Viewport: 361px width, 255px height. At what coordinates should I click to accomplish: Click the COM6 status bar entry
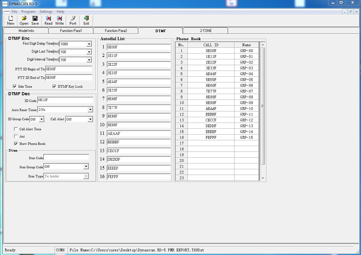click(60, 250)
